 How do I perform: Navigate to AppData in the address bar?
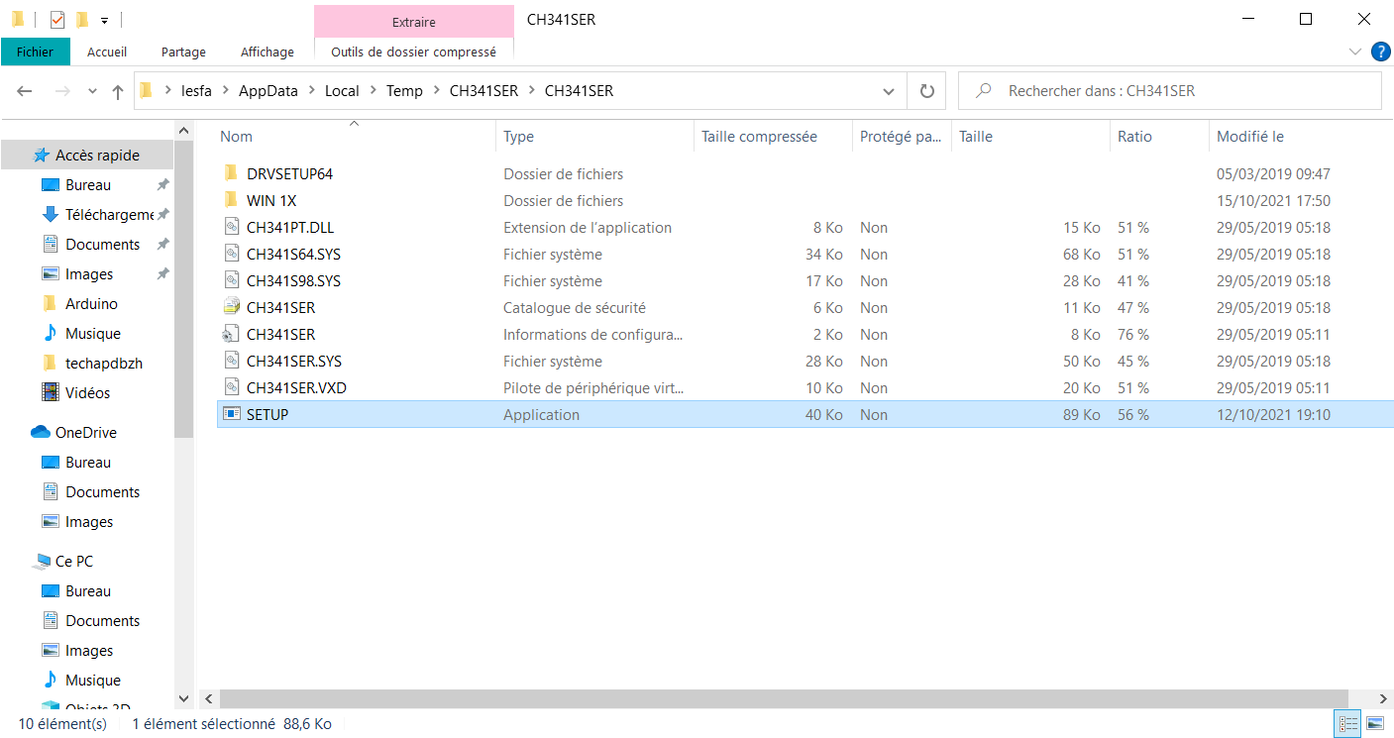coord(268,91)
